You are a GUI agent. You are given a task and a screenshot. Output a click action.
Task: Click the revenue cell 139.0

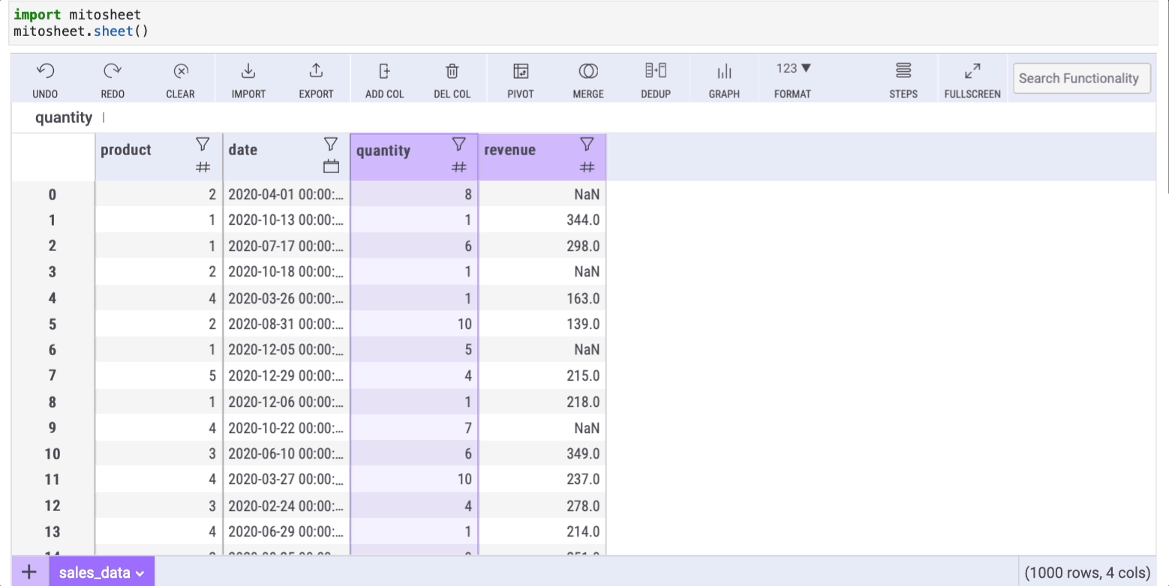pyautogui.click(x=542, y=324)
